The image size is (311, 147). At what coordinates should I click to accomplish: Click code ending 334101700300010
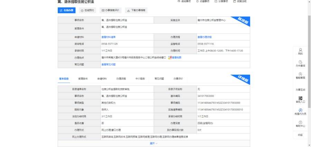tap(220, 110)
